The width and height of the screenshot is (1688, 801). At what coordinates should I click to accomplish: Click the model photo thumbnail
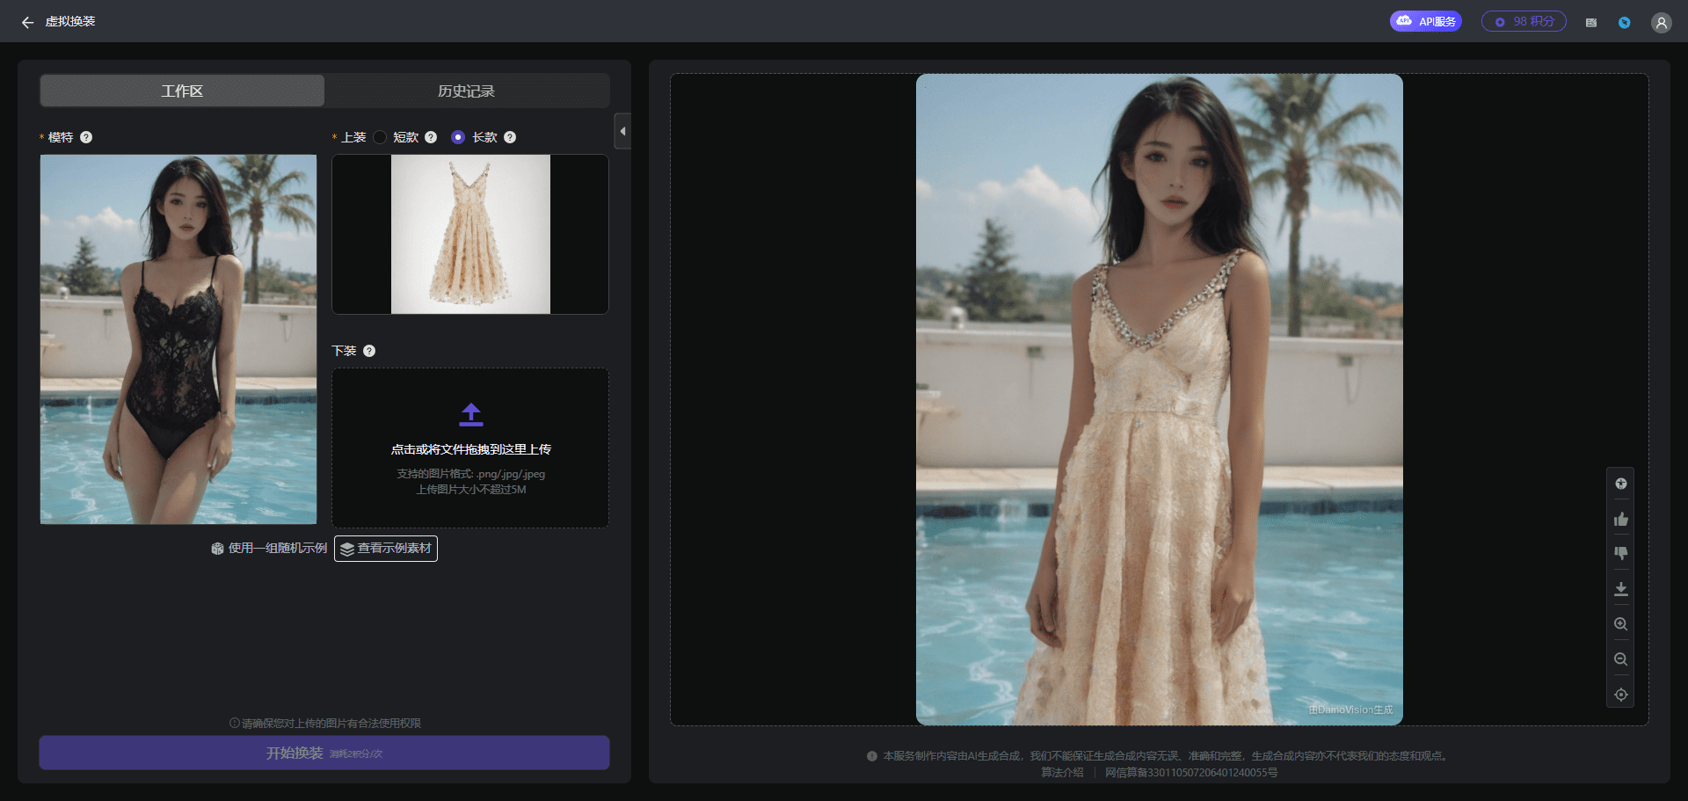coord(178,339)
